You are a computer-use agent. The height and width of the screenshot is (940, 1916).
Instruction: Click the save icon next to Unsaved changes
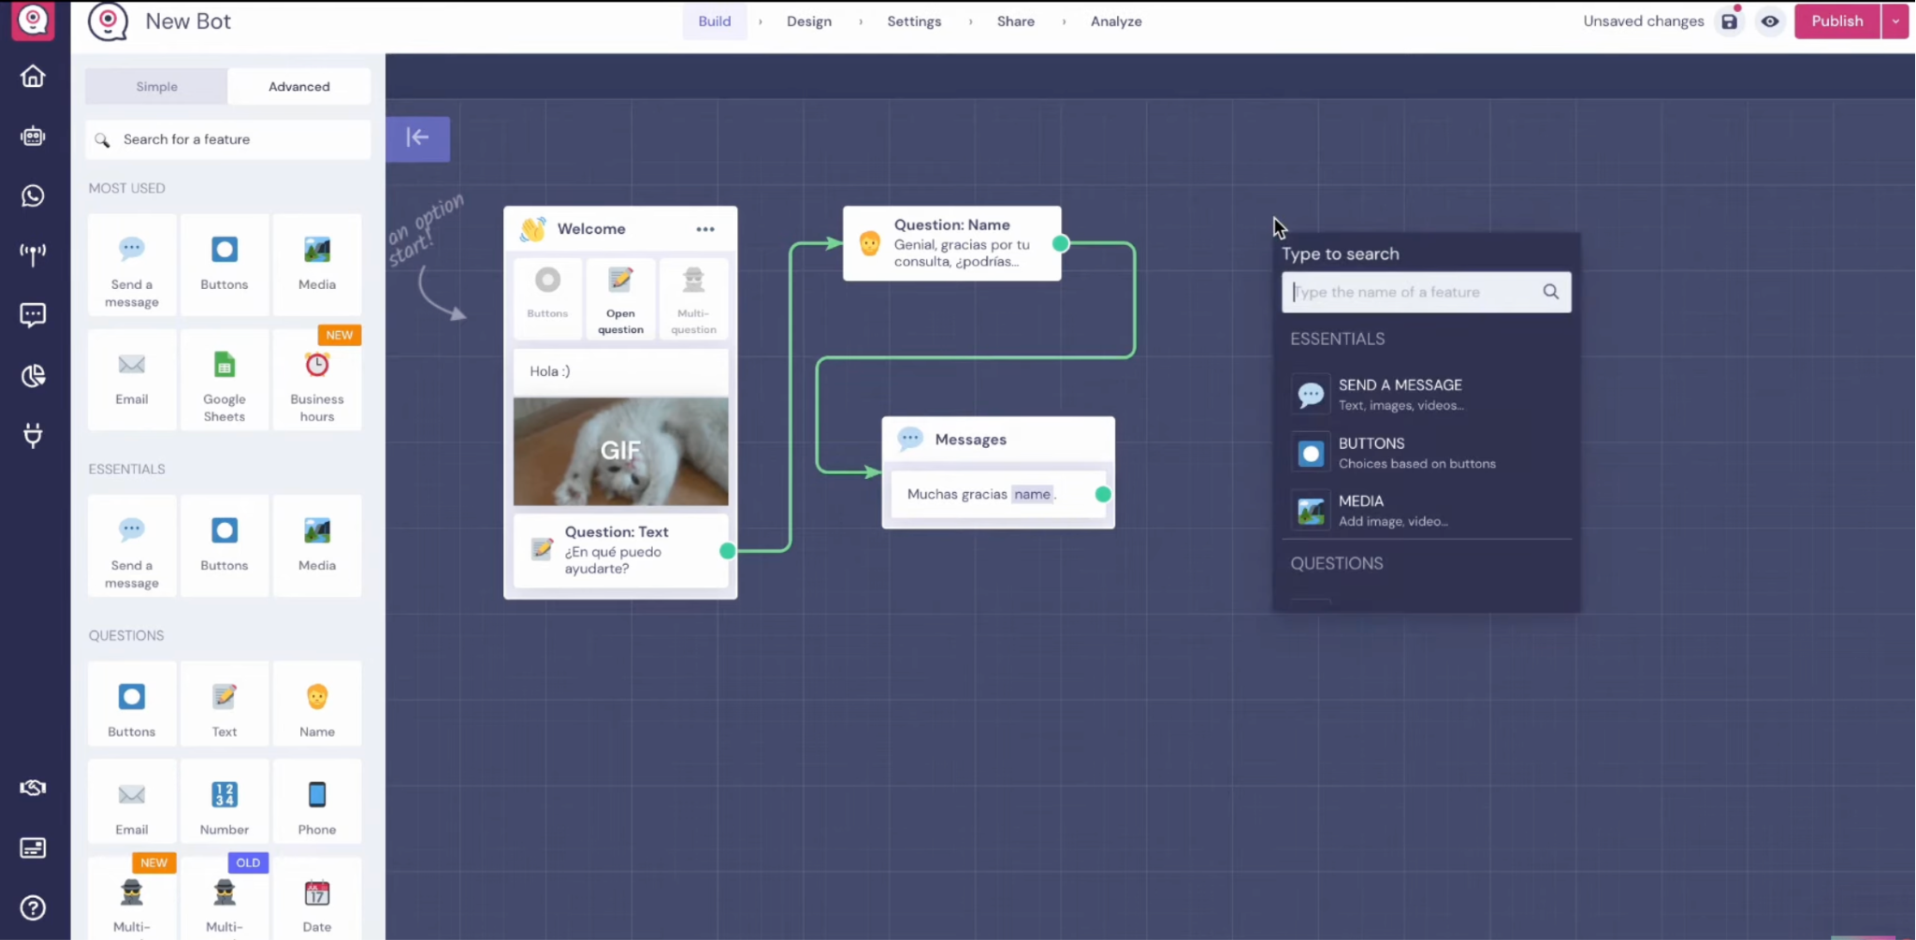(1729, 22)
